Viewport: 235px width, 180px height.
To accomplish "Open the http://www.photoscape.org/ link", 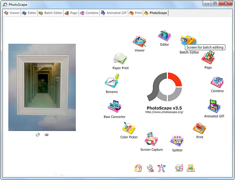I will 164,112.
